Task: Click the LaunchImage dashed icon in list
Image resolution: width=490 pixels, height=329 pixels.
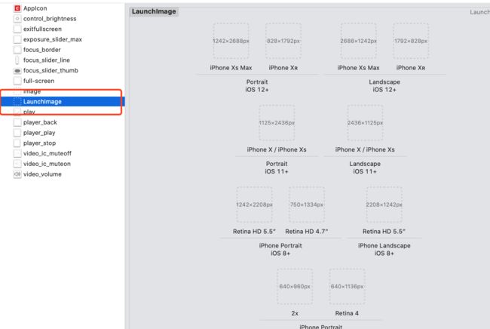Action: pyautogui.click(x=17, y=102)
